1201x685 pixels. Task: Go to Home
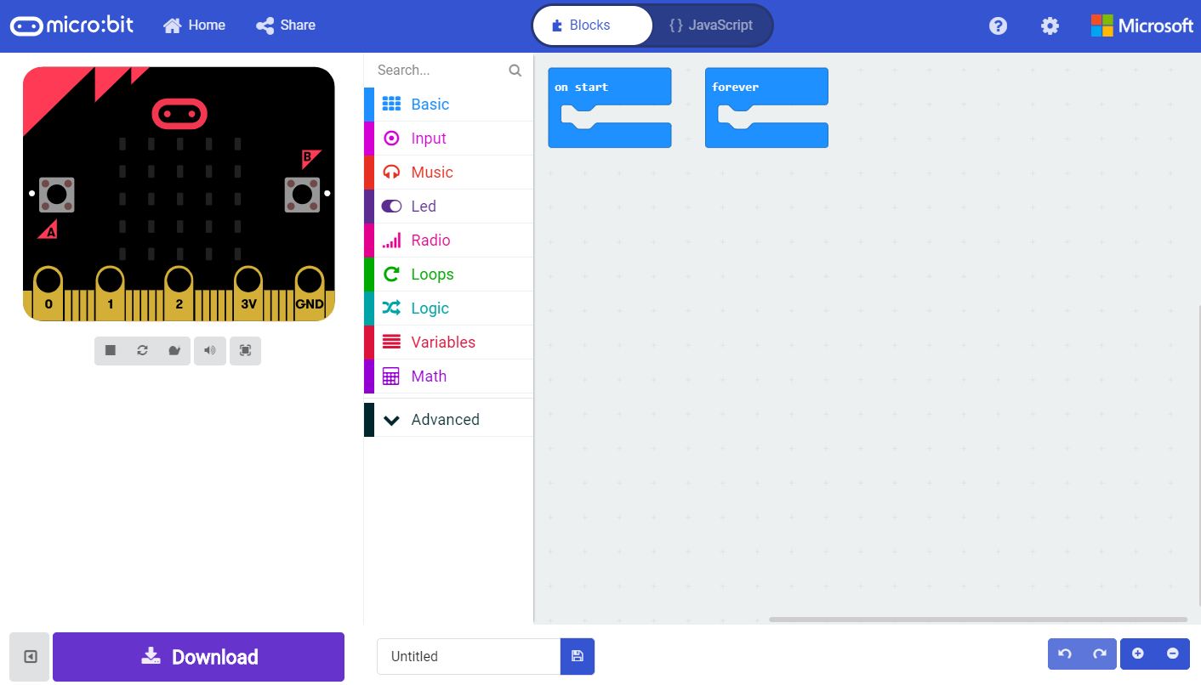(x=195, y=25)
